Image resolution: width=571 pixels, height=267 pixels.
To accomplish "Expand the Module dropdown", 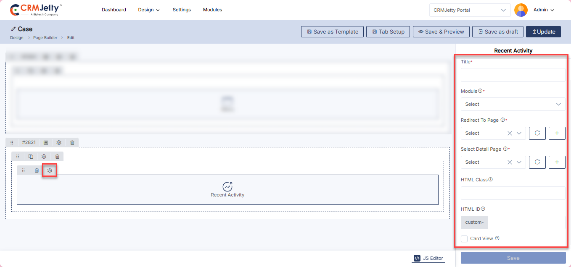I will click(513, 104).
